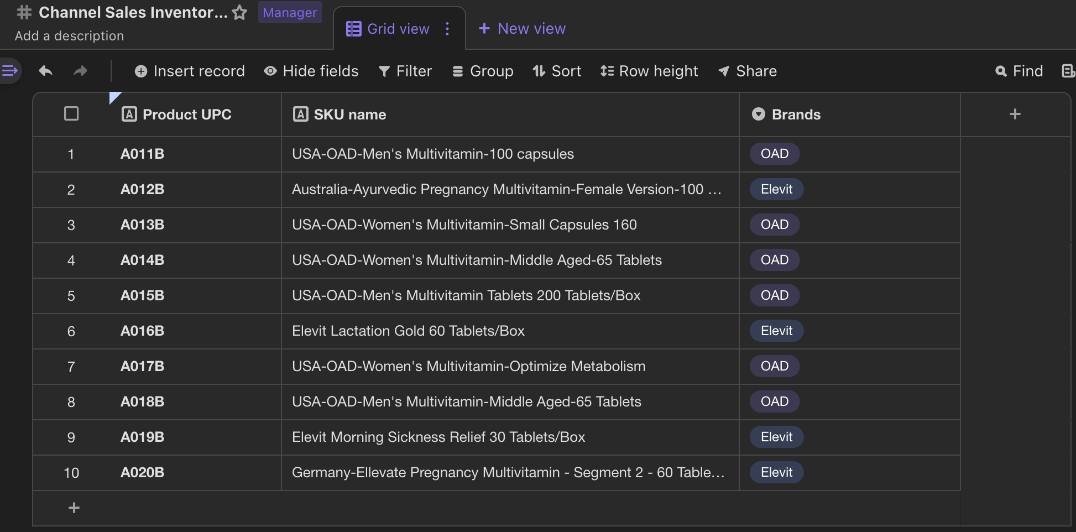This screenshot has width=1076, height=532.
Task: Open the Sort options
Action: pos(557,71)
